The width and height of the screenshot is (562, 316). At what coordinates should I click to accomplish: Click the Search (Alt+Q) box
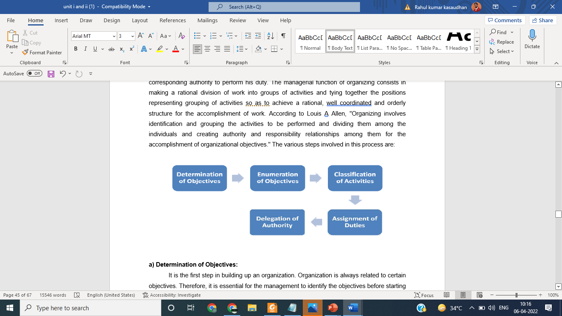tap(284, 7)
